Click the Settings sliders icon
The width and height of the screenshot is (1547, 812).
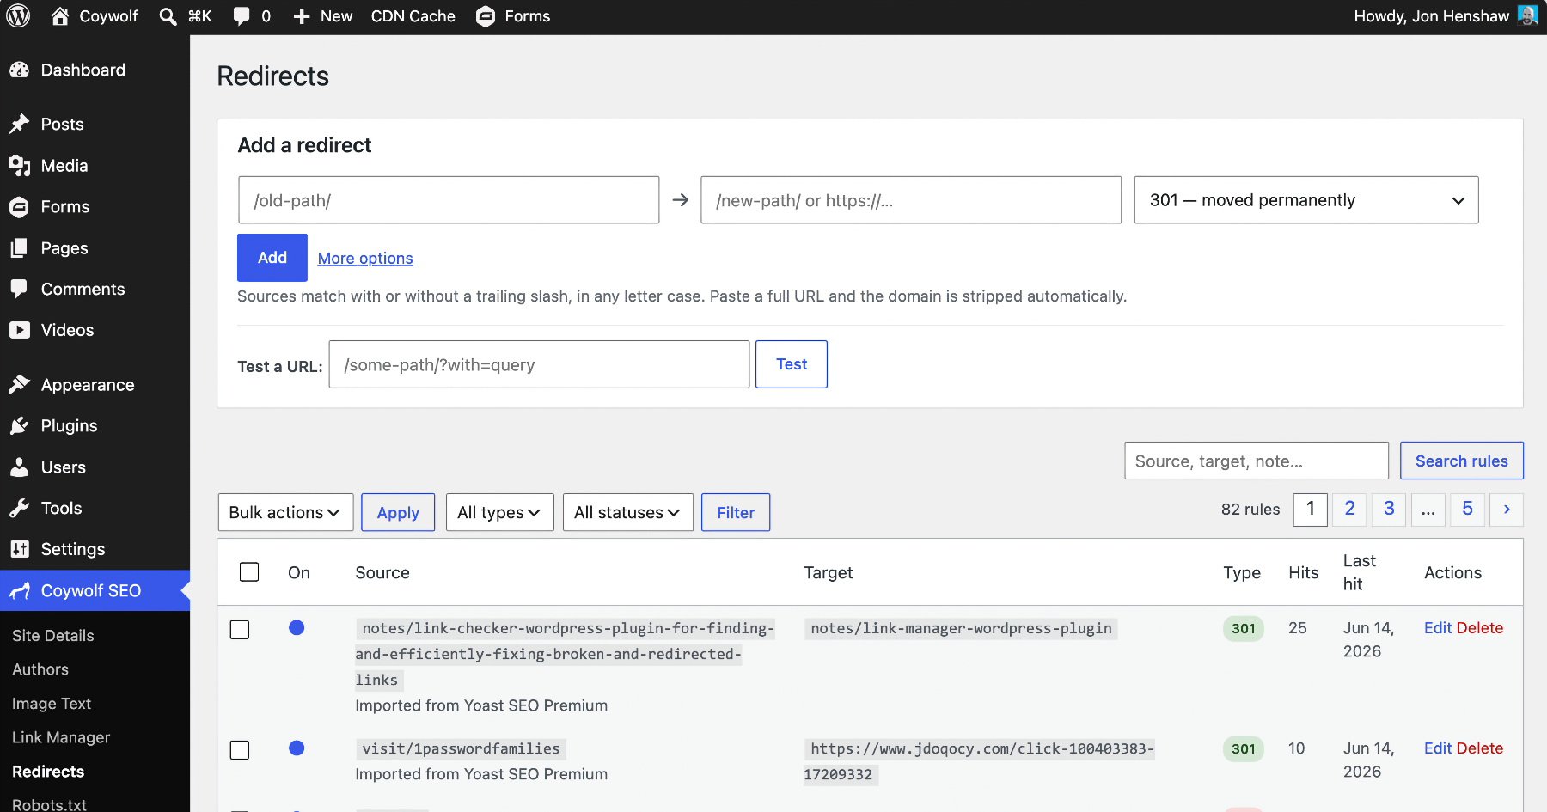click(x=20, y=549)
